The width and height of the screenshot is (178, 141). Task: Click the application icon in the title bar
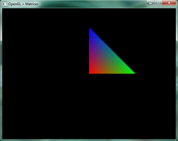coord(5,4)
